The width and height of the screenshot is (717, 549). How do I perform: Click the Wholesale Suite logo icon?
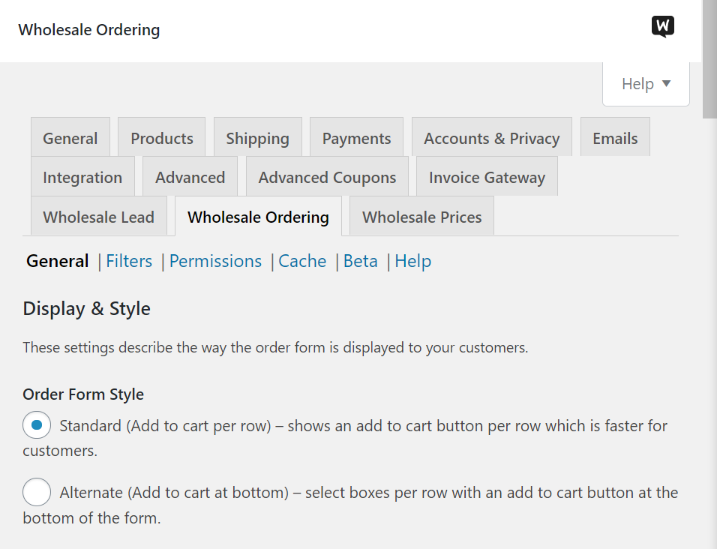[x=662, y=27]
